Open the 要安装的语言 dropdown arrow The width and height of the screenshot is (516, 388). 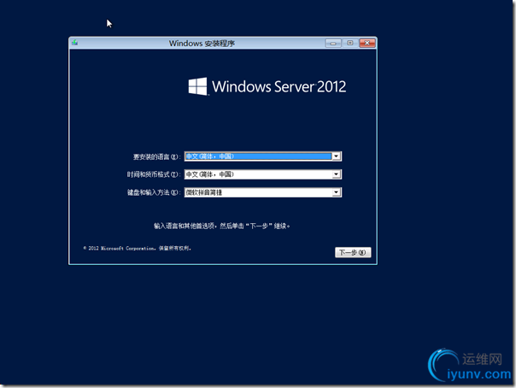337,156
